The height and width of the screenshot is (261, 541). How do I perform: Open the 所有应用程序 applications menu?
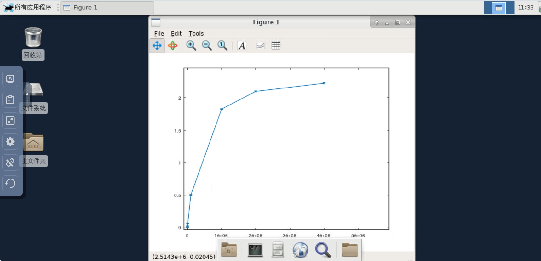(28, 7)
